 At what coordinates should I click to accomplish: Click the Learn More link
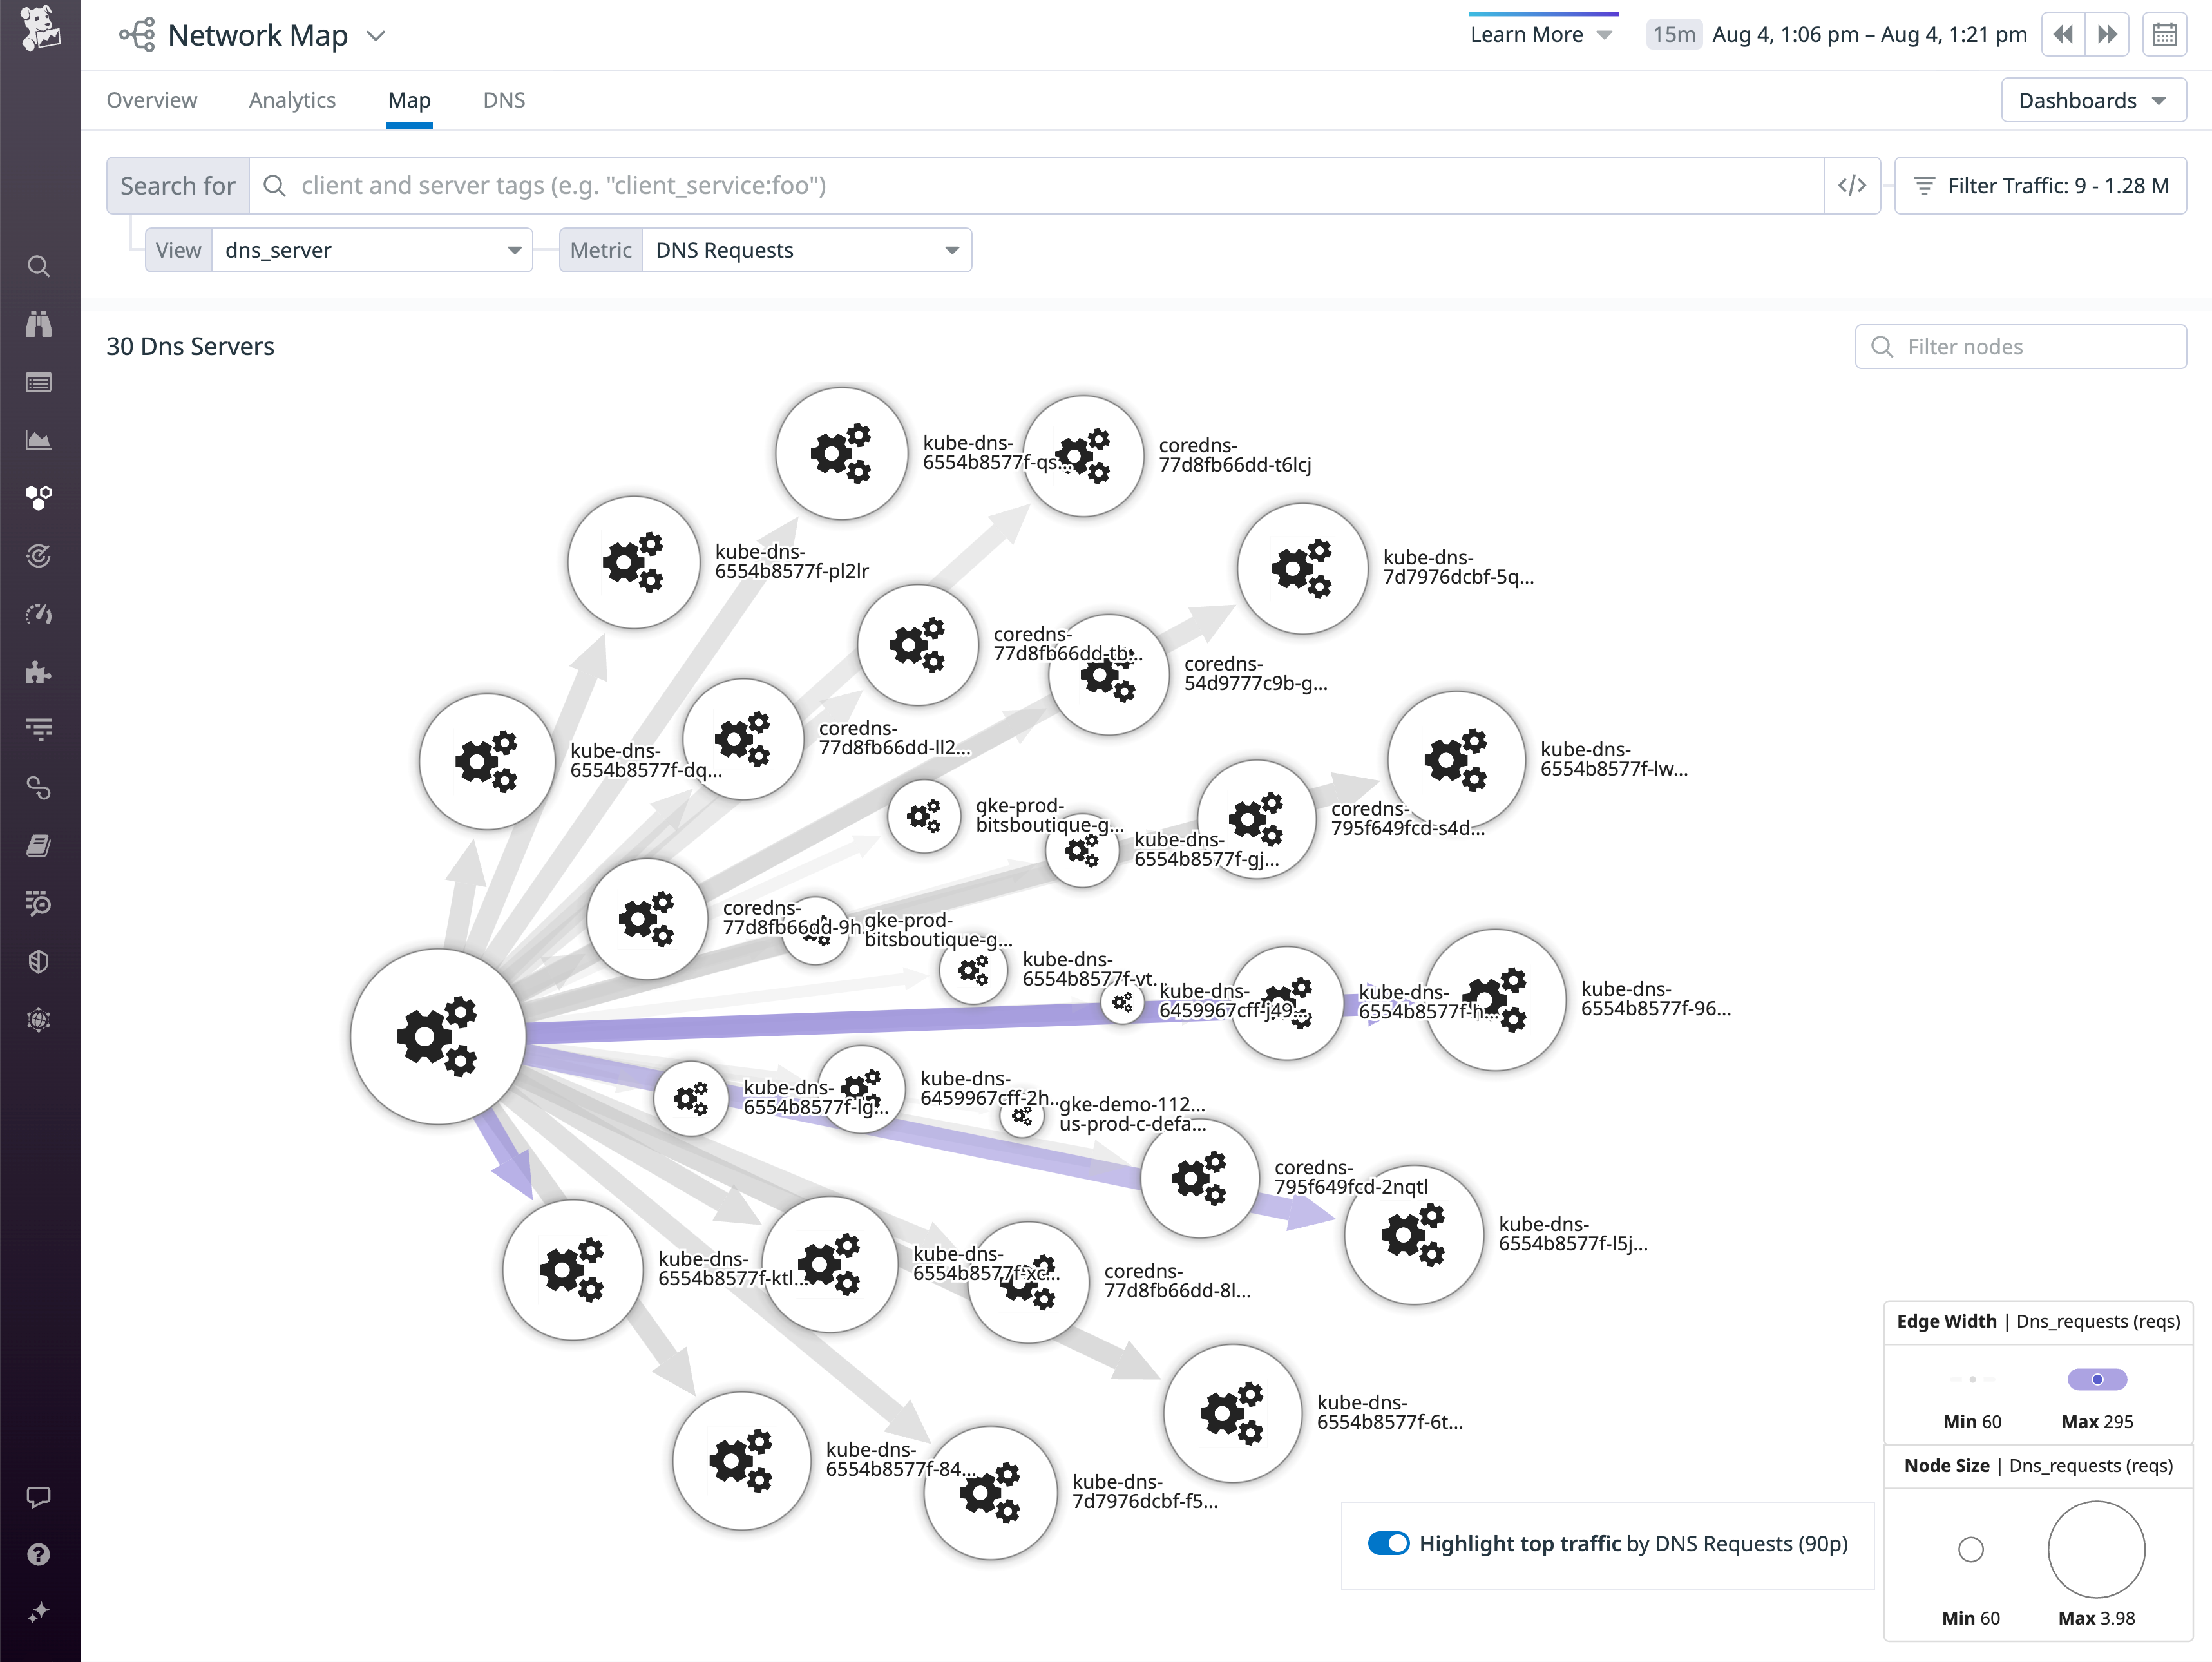click(x=1527, y=34)
